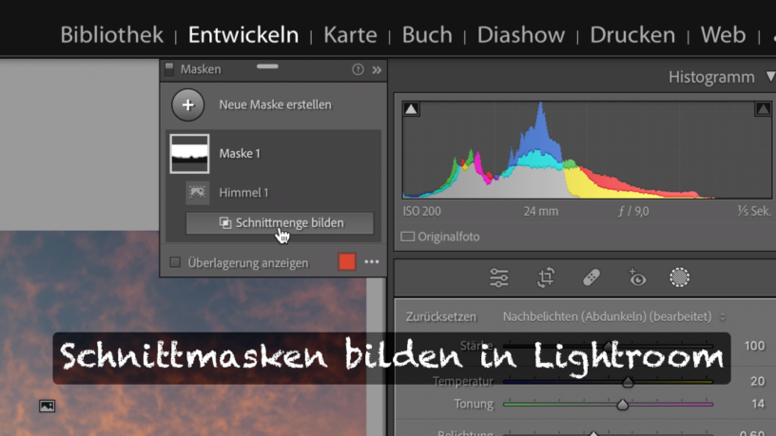Open the red overlay color swatch
776x436 pixels.
point(347,262)
